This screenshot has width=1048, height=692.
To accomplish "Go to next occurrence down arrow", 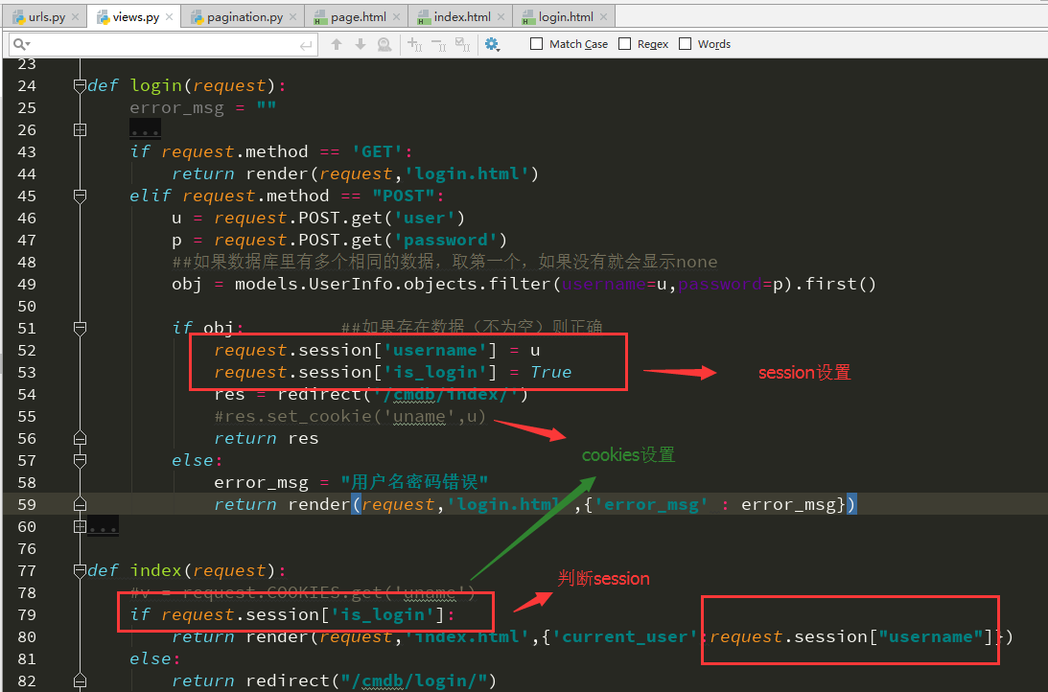I will 361,44.
